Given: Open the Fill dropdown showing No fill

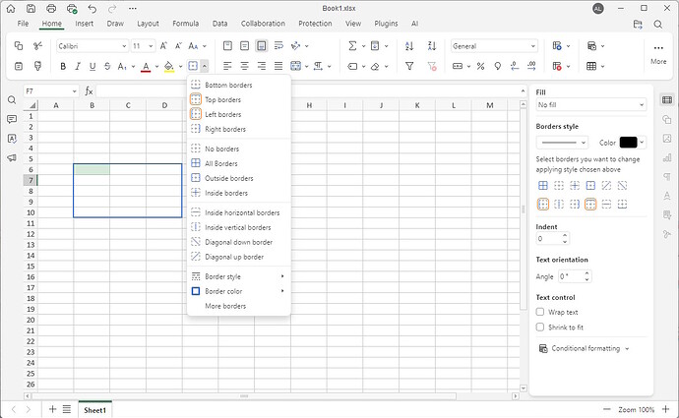Looking at the screenshot, I should (x=589, y=104).
